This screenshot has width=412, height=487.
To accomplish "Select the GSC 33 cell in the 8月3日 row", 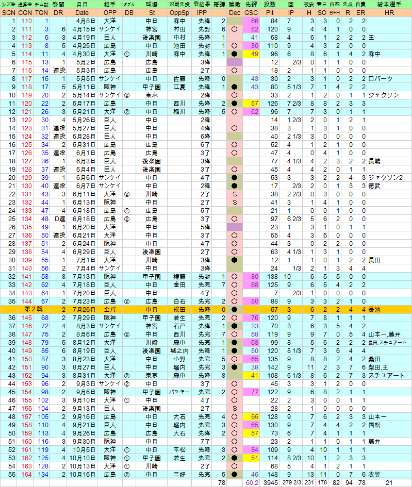I will pyautogui.click(x=251, y=326).
